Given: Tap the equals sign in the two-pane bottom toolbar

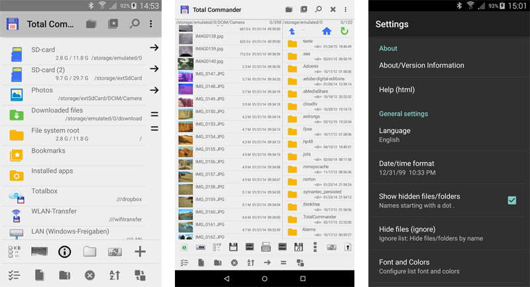Looking at the screenshot, I should point(284,263).
